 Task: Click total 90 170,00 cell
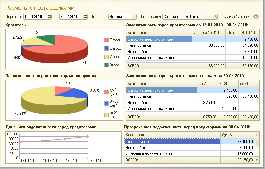[242, 65]
